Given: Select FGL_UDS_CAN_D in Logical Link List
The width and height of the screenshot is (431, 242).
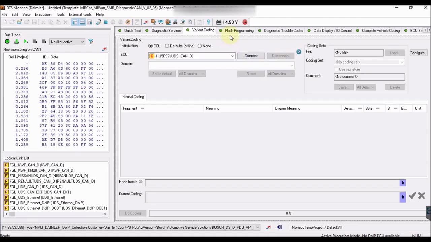Looking at the screenshot, I should click(x=36, y=187).
